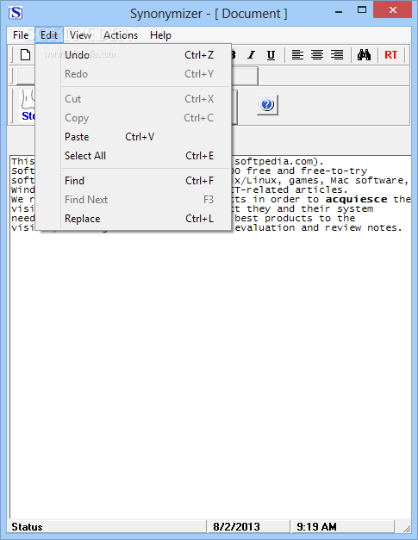Click the bold word 'acquiesce' in document
Screen dimensions: 418x540
click(356, 200)
